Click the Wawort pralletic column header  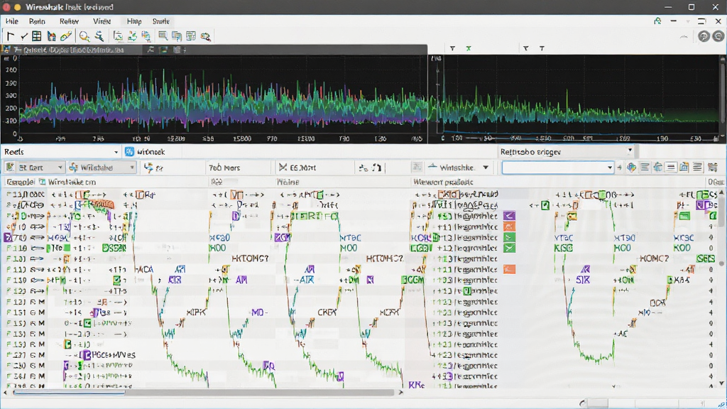click(443, 182)
